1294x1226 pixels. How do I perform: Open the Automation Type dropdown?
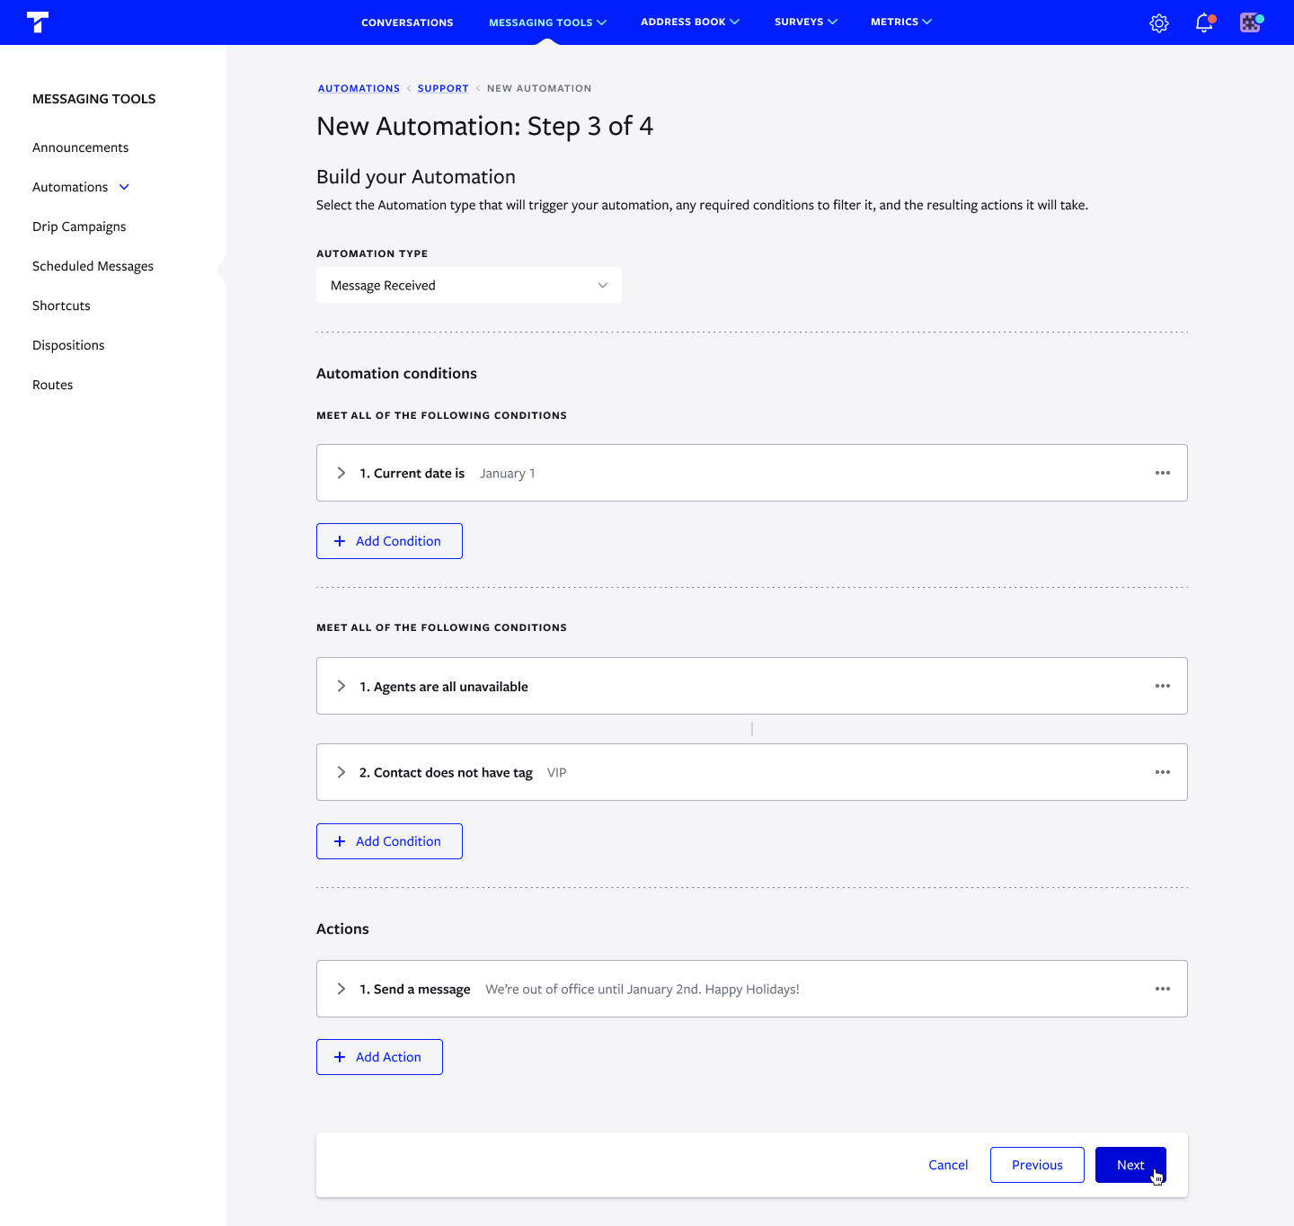tap(469, 285)
